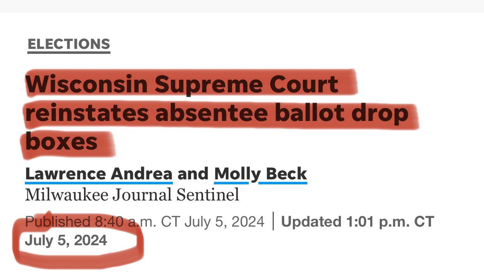The width and height of the screenshot is (484, 273).
Task: Open Molly Beck's author link
Action: (261, 174)
